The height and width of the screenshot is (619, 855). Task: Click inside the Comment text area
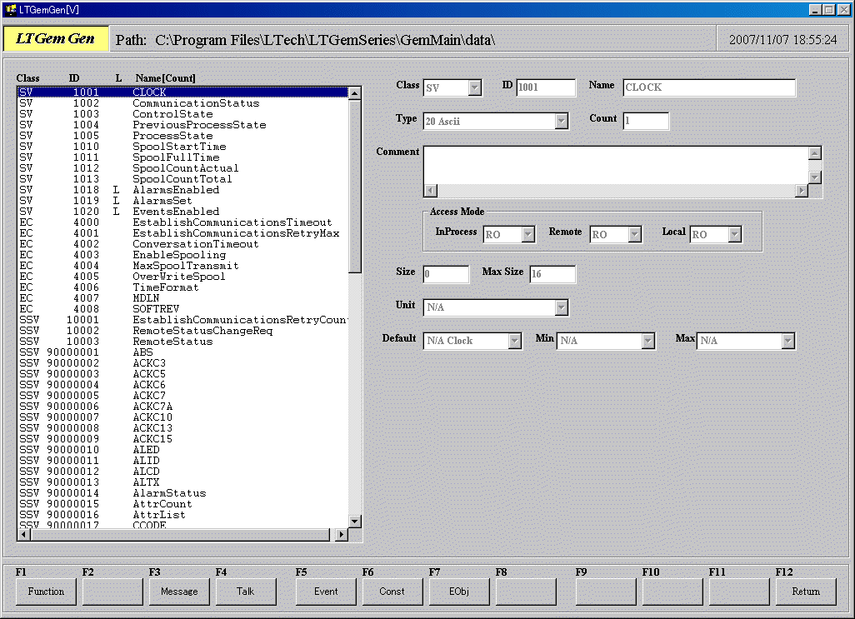pyautogui.click(x=615, y=165)
